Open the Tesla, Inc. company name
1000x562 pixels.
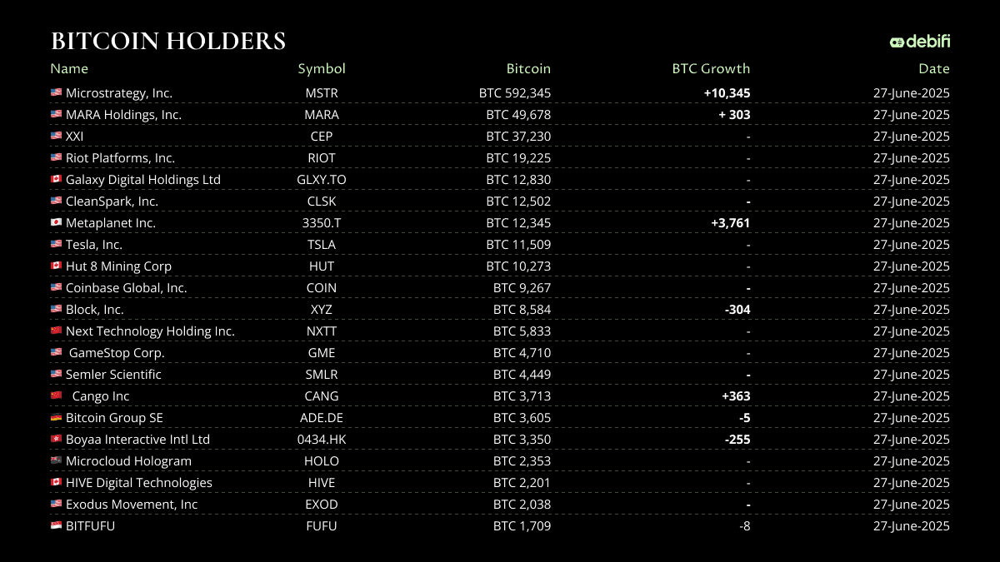point(94,245)
